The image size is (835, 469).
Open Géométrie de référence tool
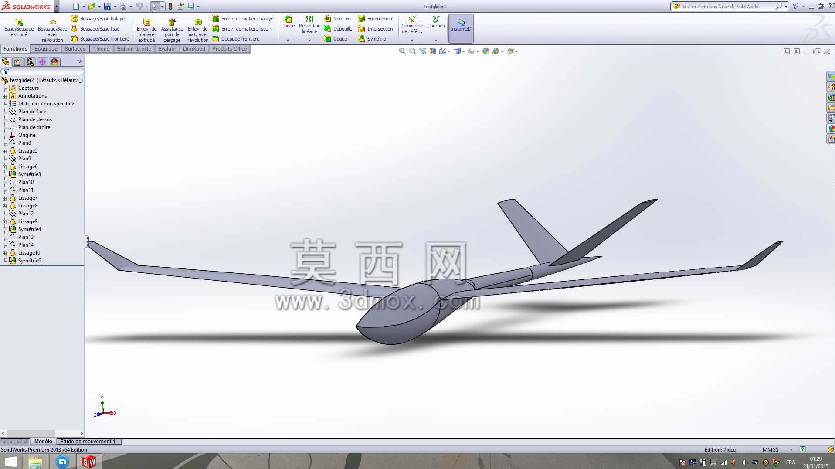412,24
